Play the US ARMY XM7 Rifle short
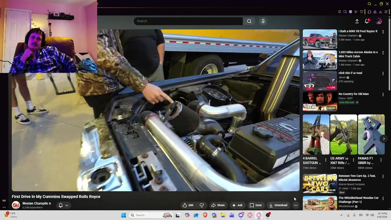 [x=343, y=134]
